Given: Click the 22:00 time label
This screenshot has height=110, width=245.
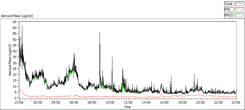Looking at the screenshot, I should (219, 103).
